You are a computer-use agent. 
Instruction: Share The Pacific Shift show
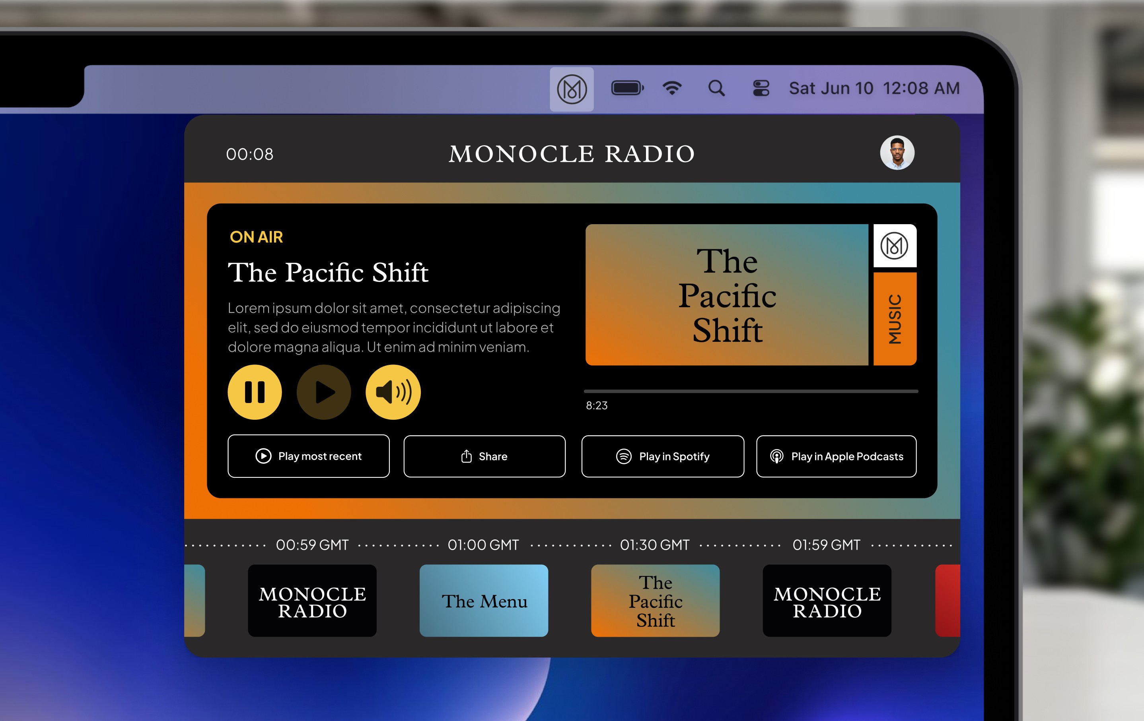point(484,456)
